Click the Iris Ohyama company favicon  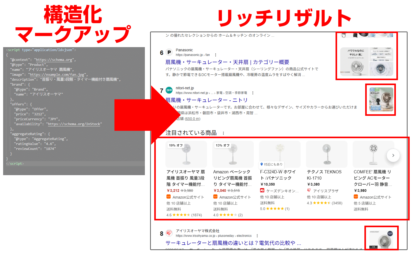tap(169, 233)
